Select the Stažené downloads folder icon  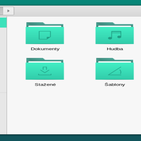[x=45, y=69]
